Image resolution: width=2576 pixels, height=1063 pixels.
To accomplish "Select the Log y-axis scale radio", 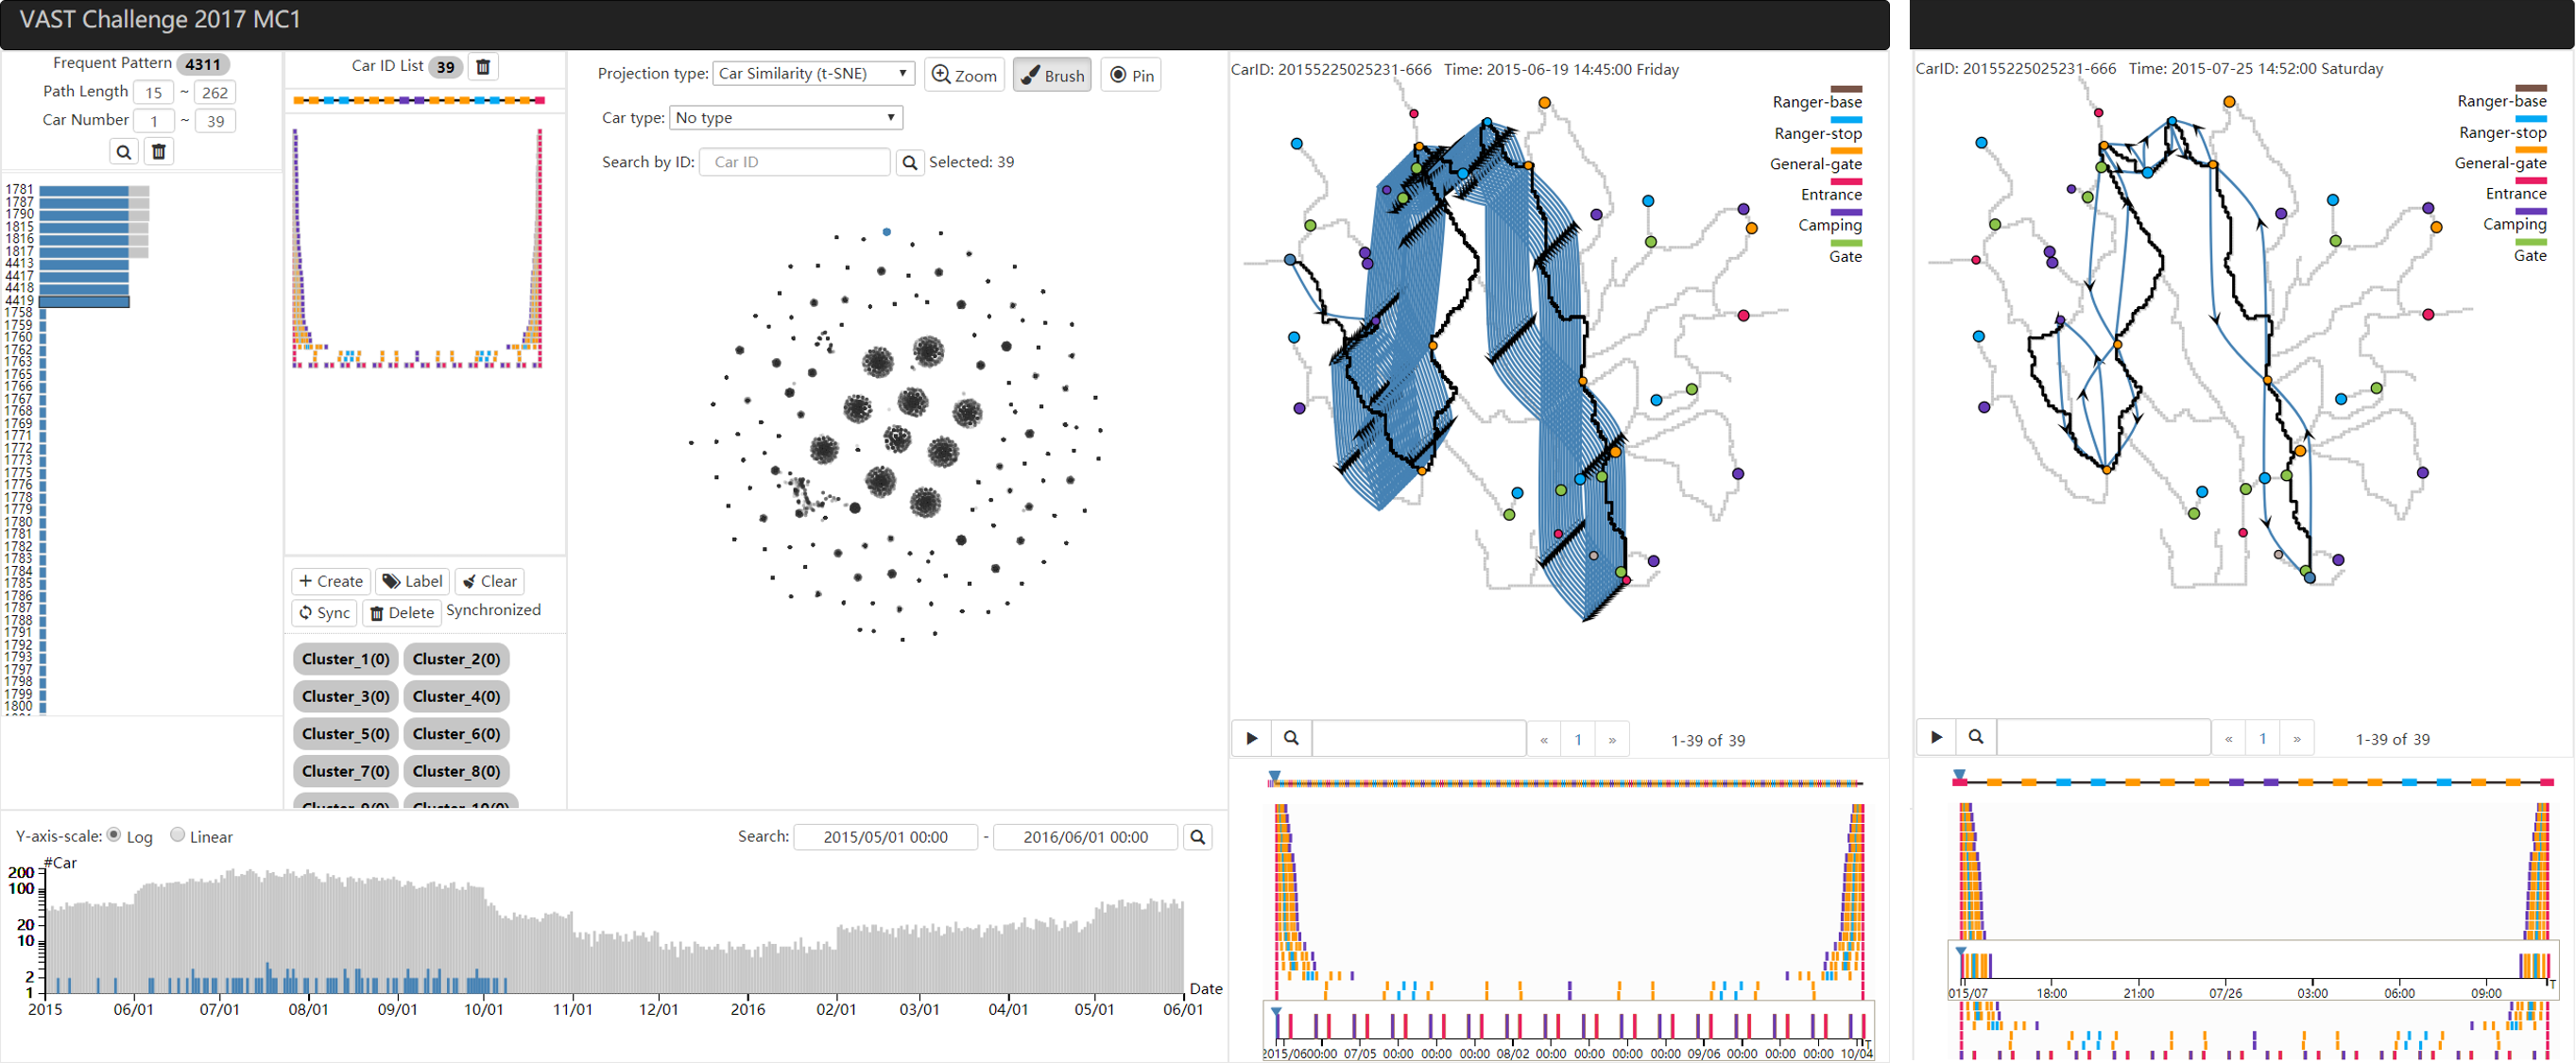I will pyautogui.click(x=114, y=835).
